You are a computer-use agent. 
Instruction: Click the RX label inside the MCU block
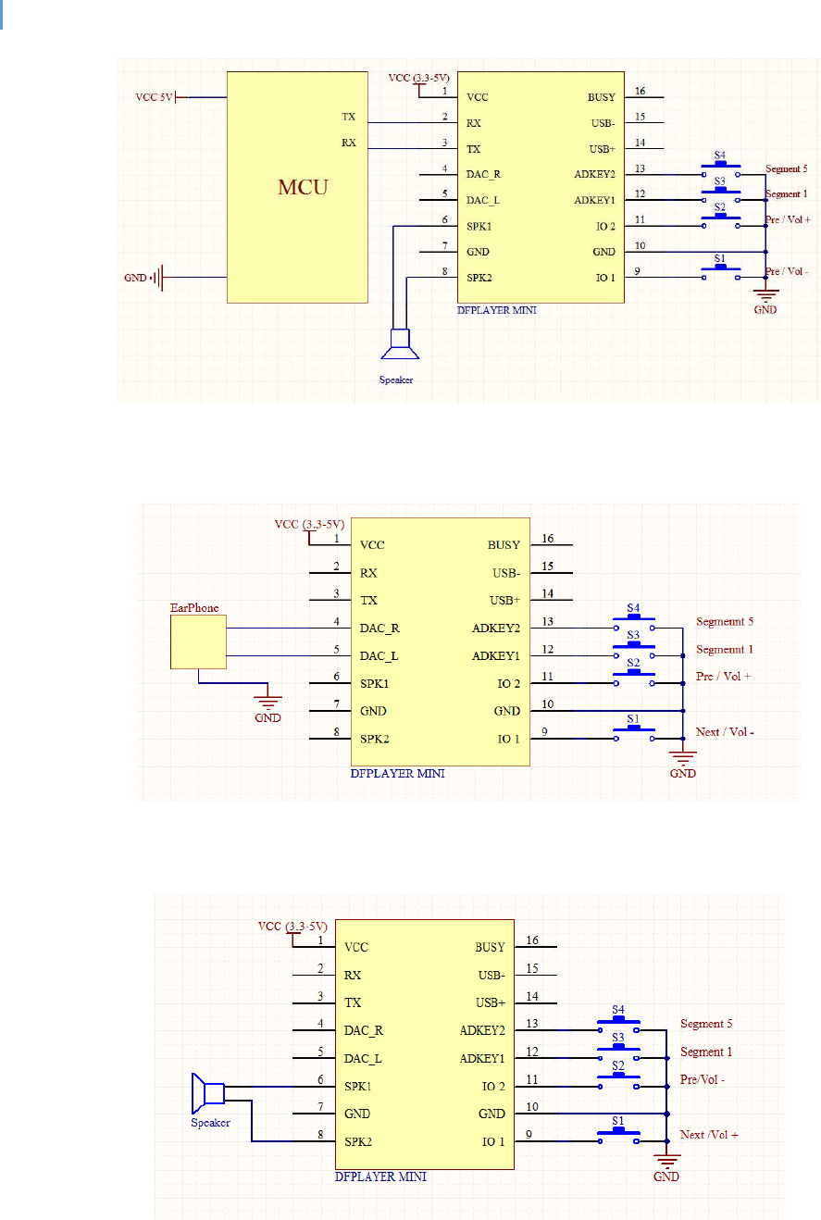pos(349,143)
